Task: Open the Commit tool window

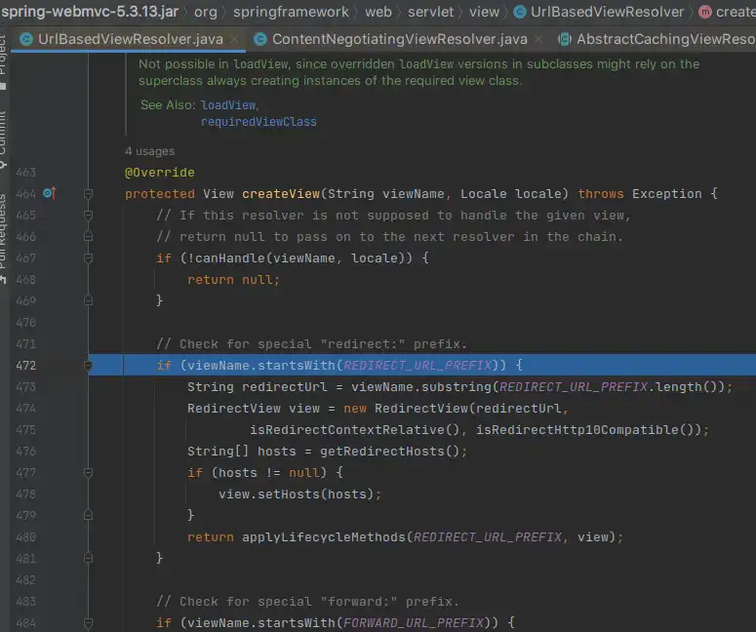Action: [x=3, y=139]
